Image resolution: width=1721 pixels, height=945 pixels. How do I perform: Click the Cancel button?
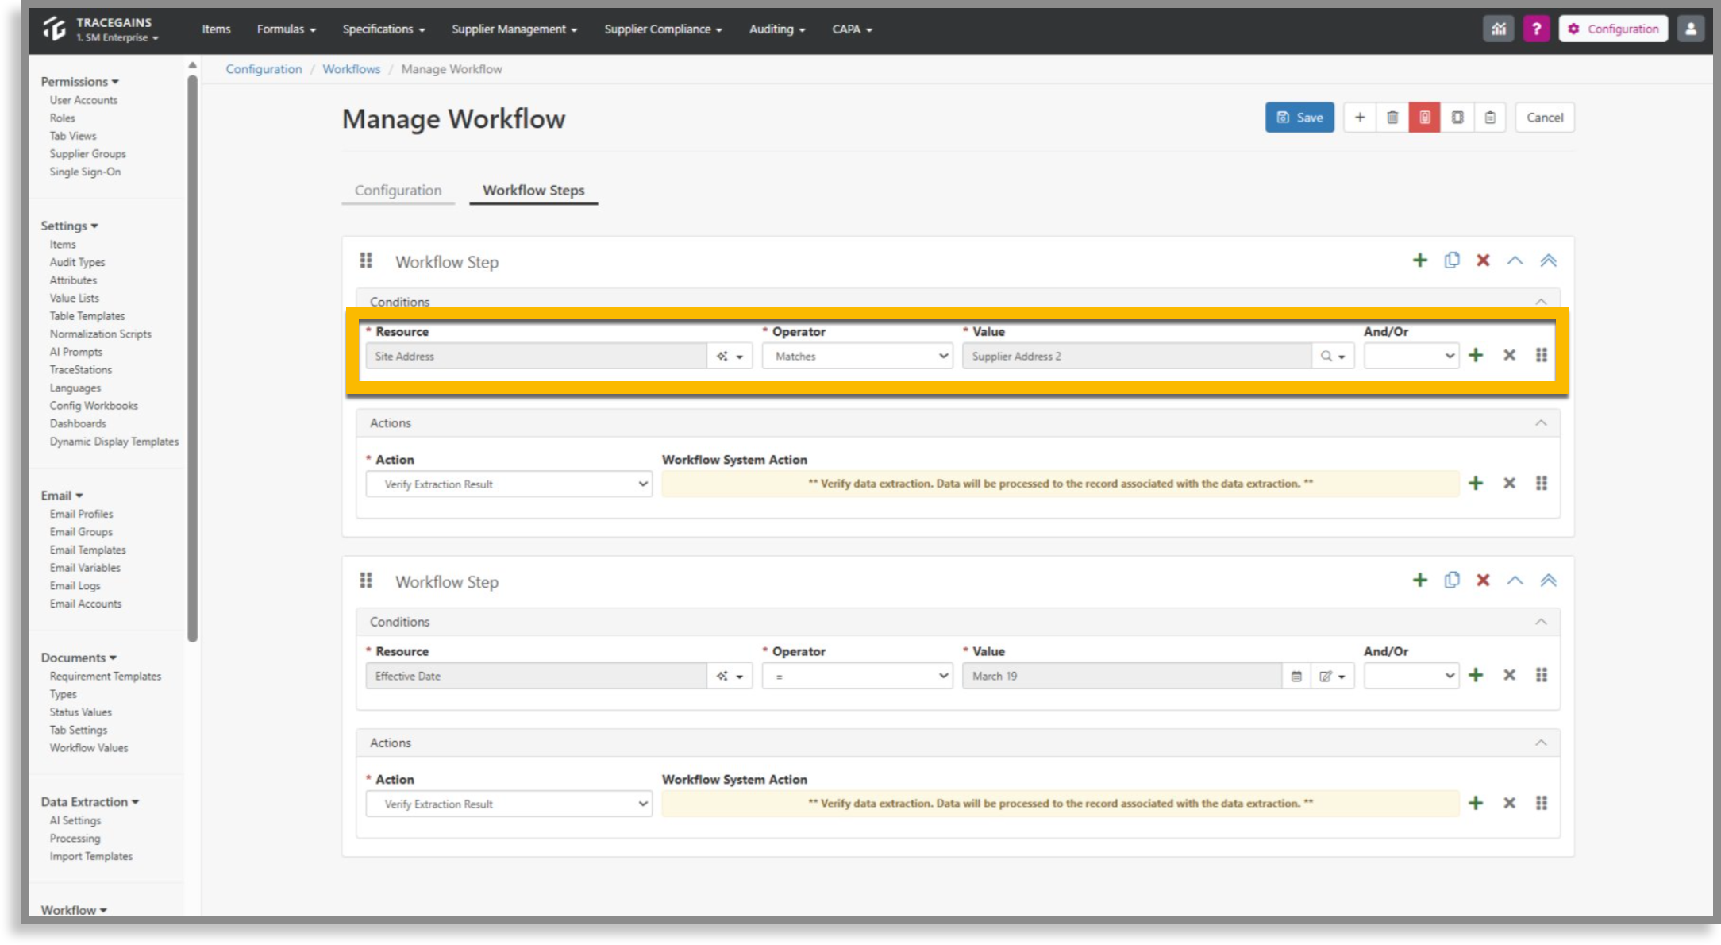[1545, 118]
